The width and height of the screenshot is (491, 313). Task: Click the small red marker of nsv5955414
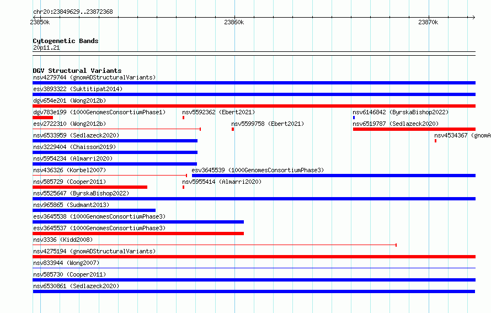click(184, 187)
